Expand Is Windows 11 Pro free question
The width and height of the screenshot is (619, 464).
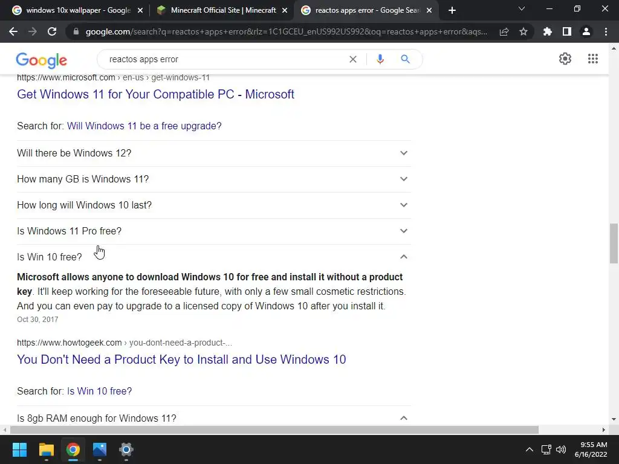tap(213, 231)
